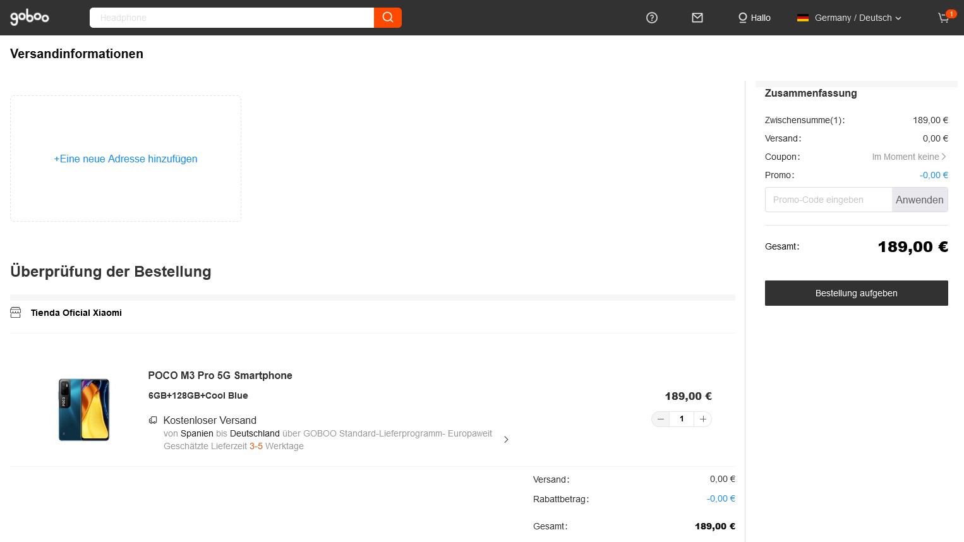Click the goboo logo

[x=30, y=17]
